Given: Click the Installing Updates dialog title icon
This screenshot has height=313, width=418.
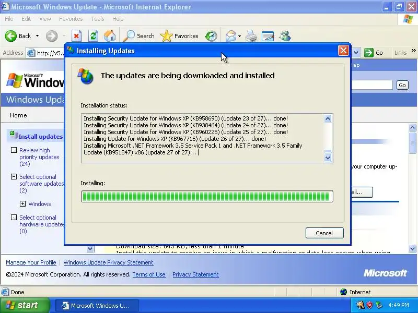Looking at the screenshot, I should click(x=71, y=50).
